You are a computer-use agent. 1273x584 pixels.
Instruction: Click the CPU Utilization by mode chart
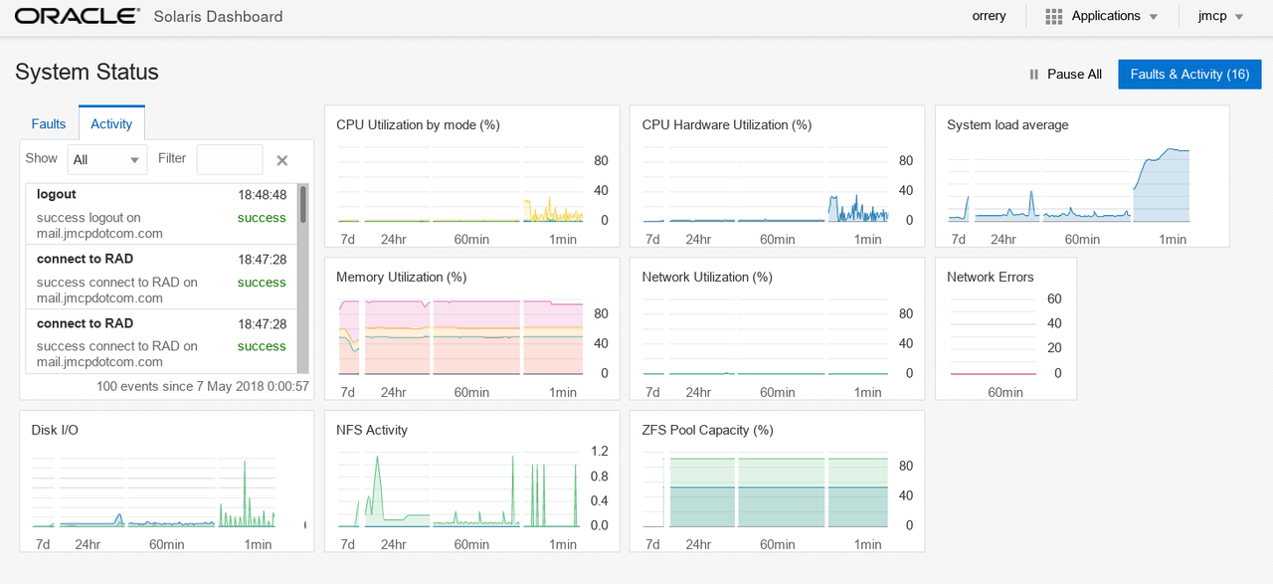(x=472, y=176)
